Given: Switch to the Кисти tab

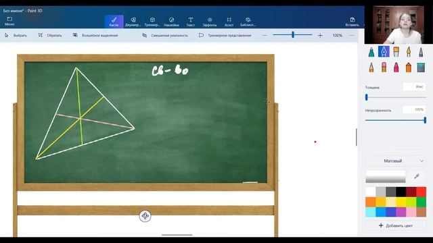Looking at the screenshot, I should pyautogui.click(x=114, y=22).
